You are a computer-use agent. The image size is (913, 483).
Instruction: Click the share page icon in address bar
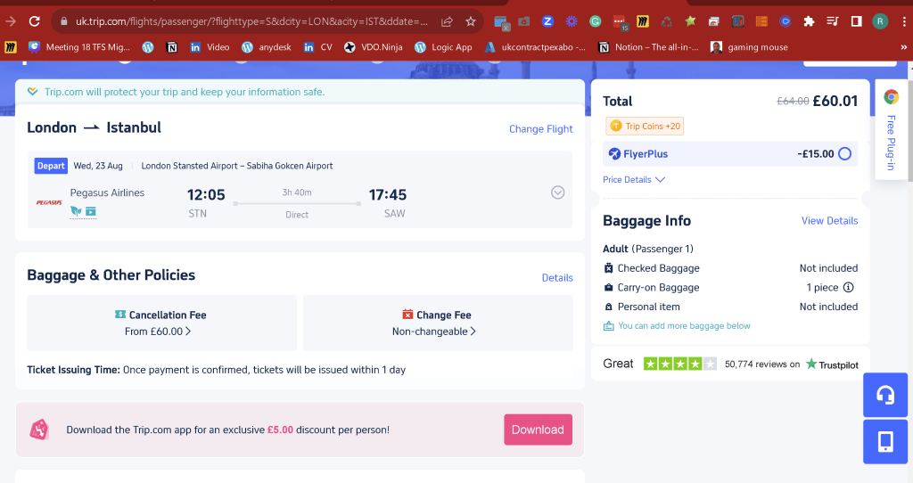(x=448, y=21)
